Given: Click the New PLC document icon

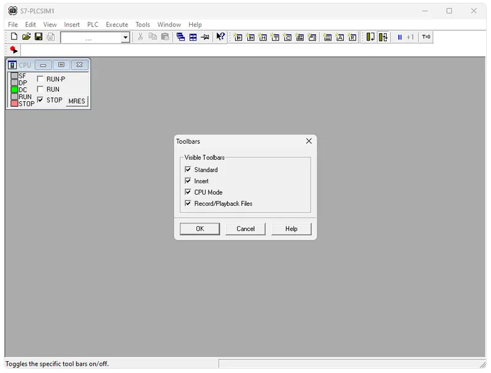Looking at the screenshot, I should (x=14, y=37).
